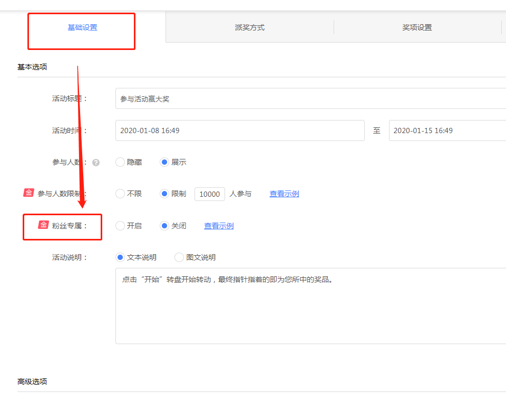
Task: Open 查看示例 link for 参与人数限制
Action: pyautogui.click(x=284, y=194)
